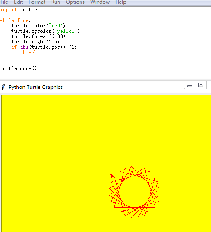Open the Edit menu
This screenshot has width=211, height=232.
(x=18, y=2)
